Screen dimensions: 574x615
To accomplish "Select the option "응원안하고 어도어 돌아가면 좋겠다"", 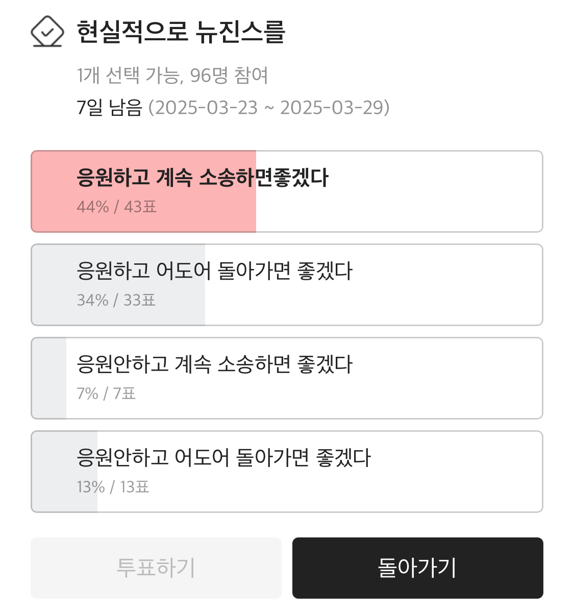I will [223, 458].
